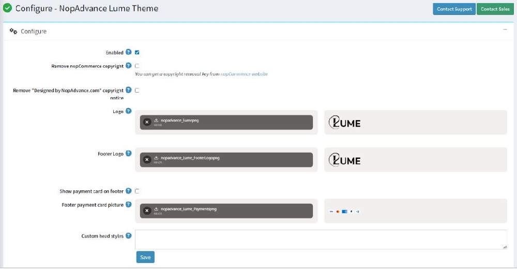Click into Custom head styles text area
517x269 pixels.
[321, 240]
